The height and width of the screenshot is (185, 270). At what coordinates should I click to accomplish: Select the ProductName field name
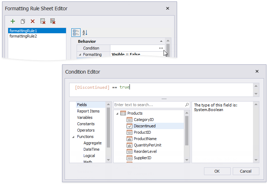click(x=145, y=139)
